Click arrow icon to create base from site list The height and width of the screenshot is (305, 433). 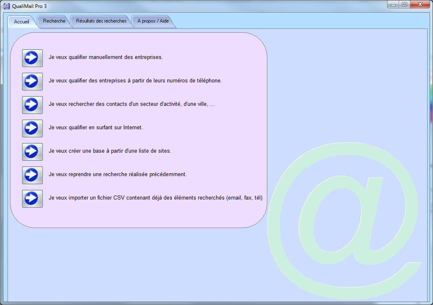click(x=32, y=152)
